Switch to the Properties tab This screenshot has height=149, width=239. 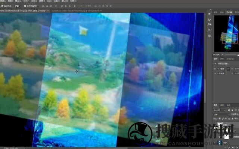coord(216,59)
